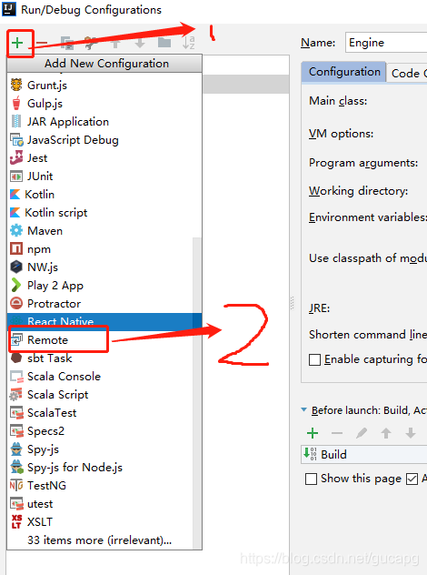Click the NW.js icon entry
The height and width of the screenshot is (575, 427).
16,267
